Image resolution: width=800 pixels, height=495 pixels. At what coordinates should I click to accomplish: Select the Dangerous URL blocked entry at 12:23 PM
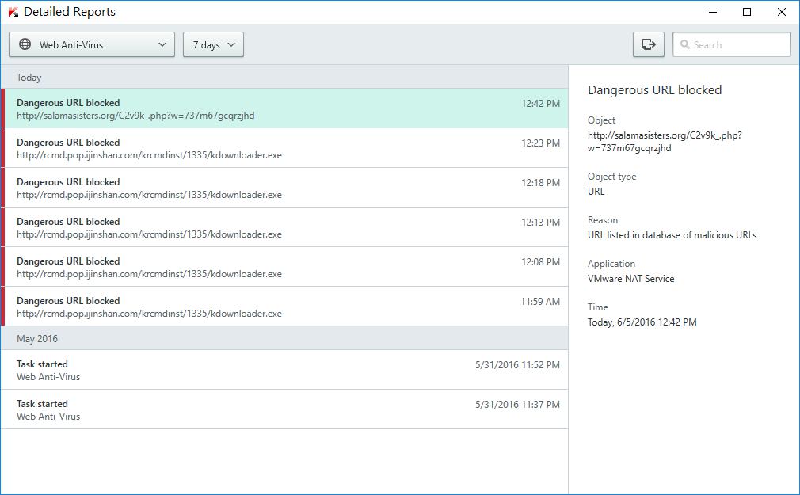tap(285, 148)
